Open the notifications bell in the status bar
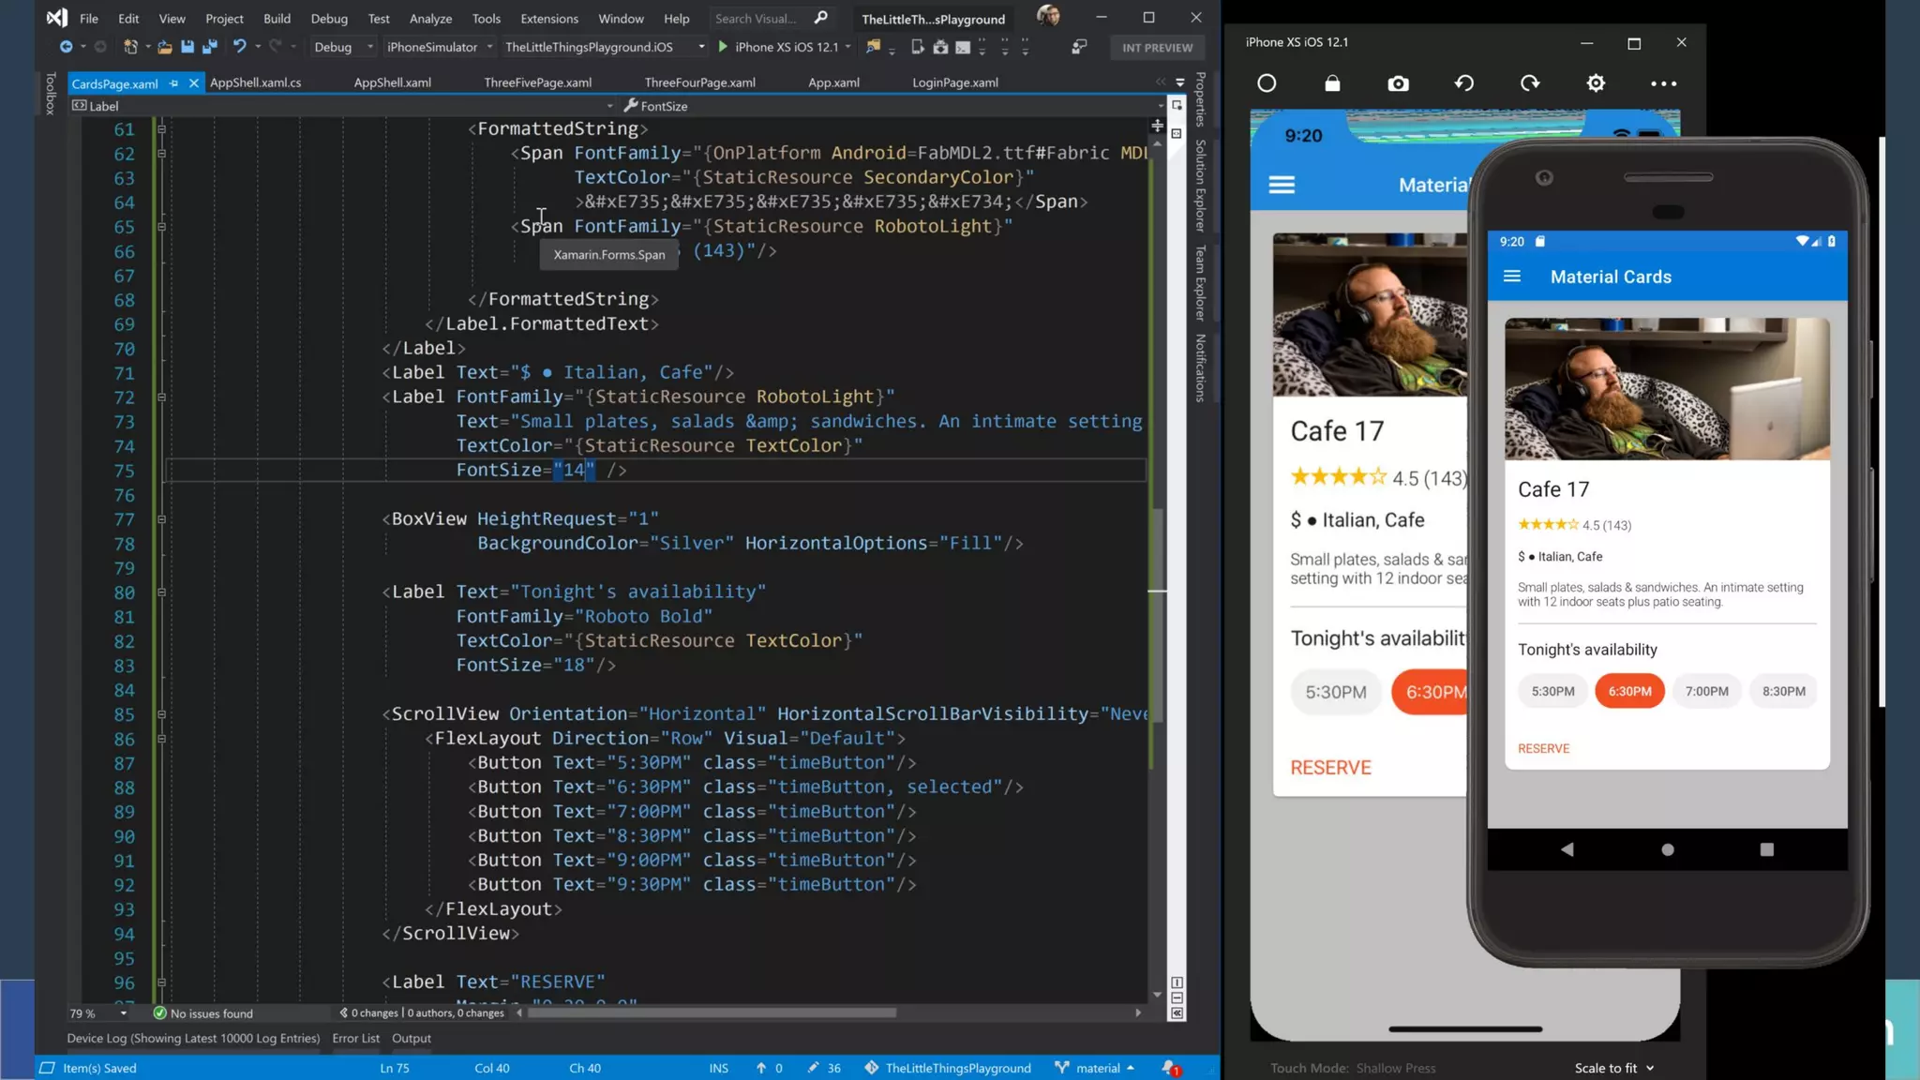 click(x=1169, y=1068)
